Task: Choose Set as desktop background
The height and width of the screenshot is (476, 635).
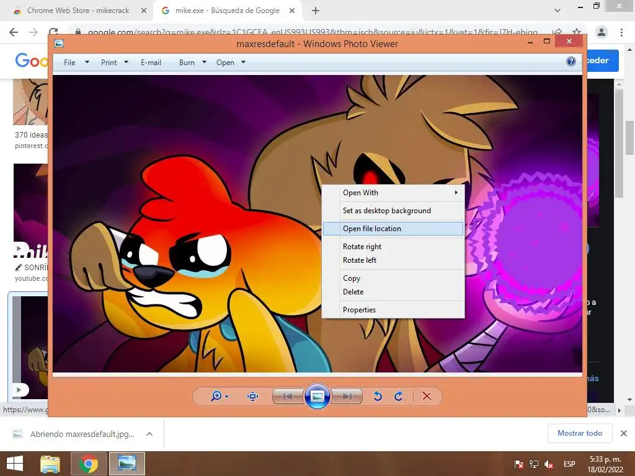Action: [x=393, y=211]
